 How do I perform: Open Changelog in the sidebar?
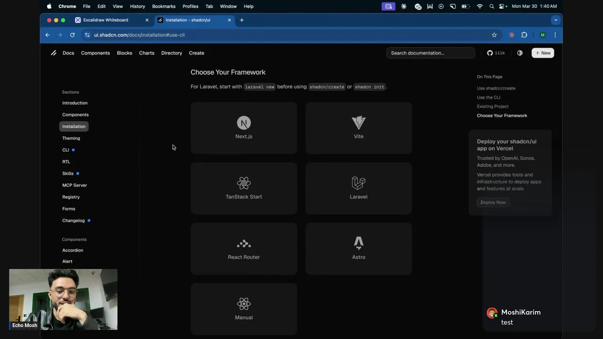coord(73,220)
